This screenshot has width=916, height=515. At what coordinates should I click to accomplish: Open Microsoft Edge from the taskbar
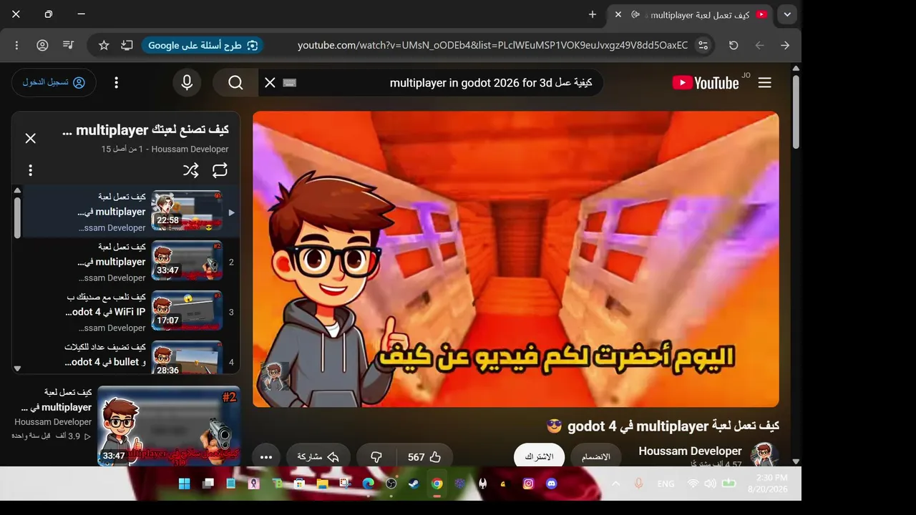(x=369, y=484)
